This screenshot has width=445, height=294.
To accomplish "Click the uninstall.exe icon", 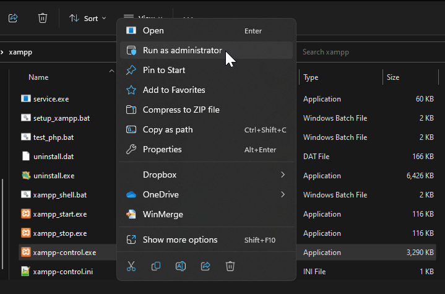I will [26, 175].
